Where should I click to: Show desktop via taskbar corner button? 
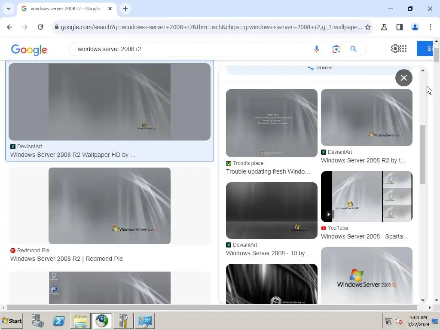click(x=435, y=321)
